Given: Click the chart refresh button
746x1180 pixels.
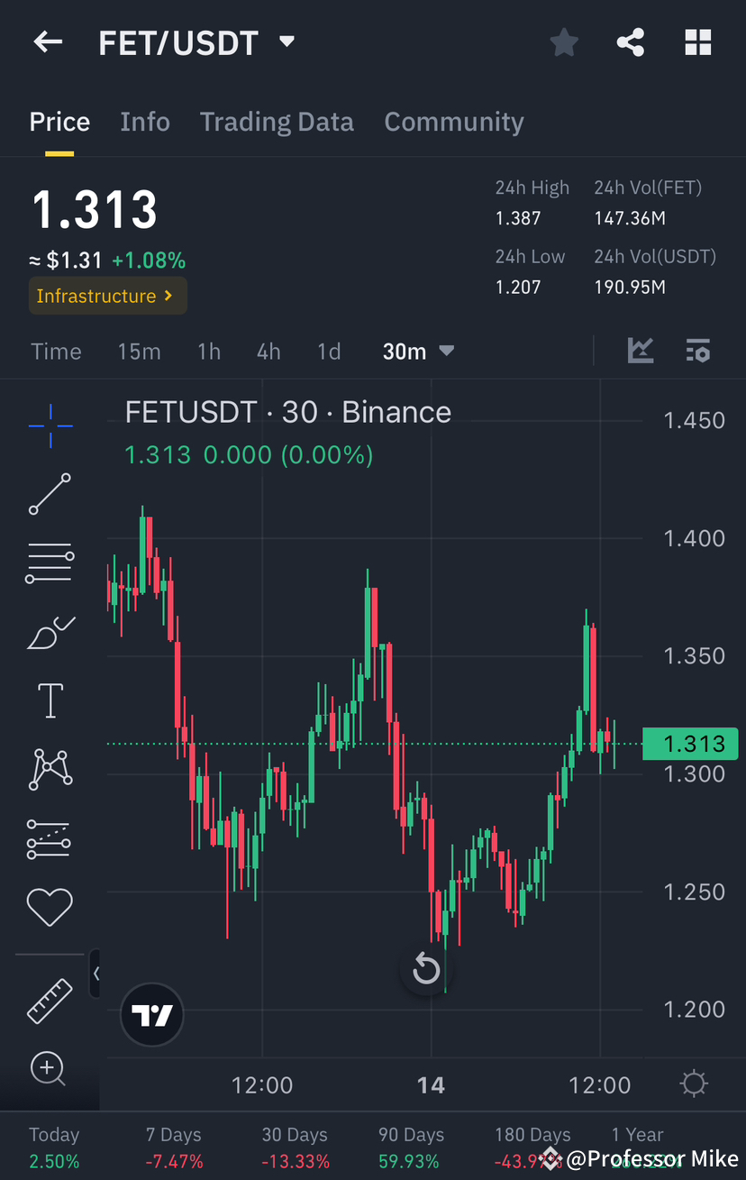Looking at the screenshot, I should coord(425,968).
